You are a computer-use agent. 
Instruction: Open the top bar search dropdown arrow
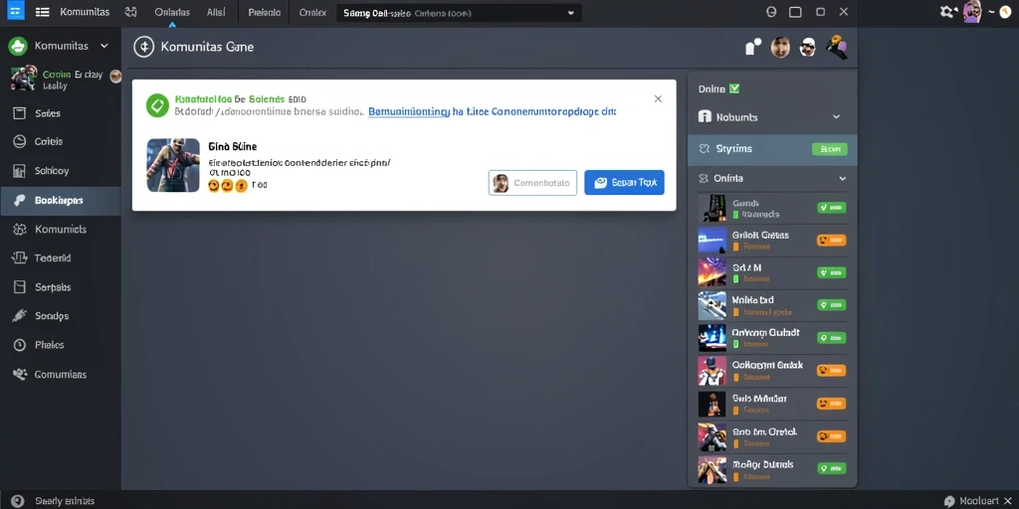[x=570, y=13]
